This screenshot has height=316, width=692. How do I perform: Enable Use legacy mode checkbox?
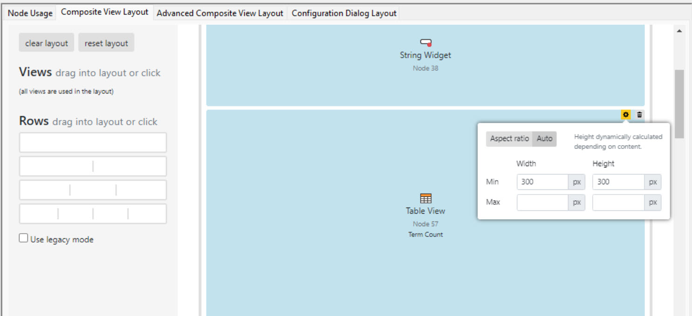pos(23,238)
